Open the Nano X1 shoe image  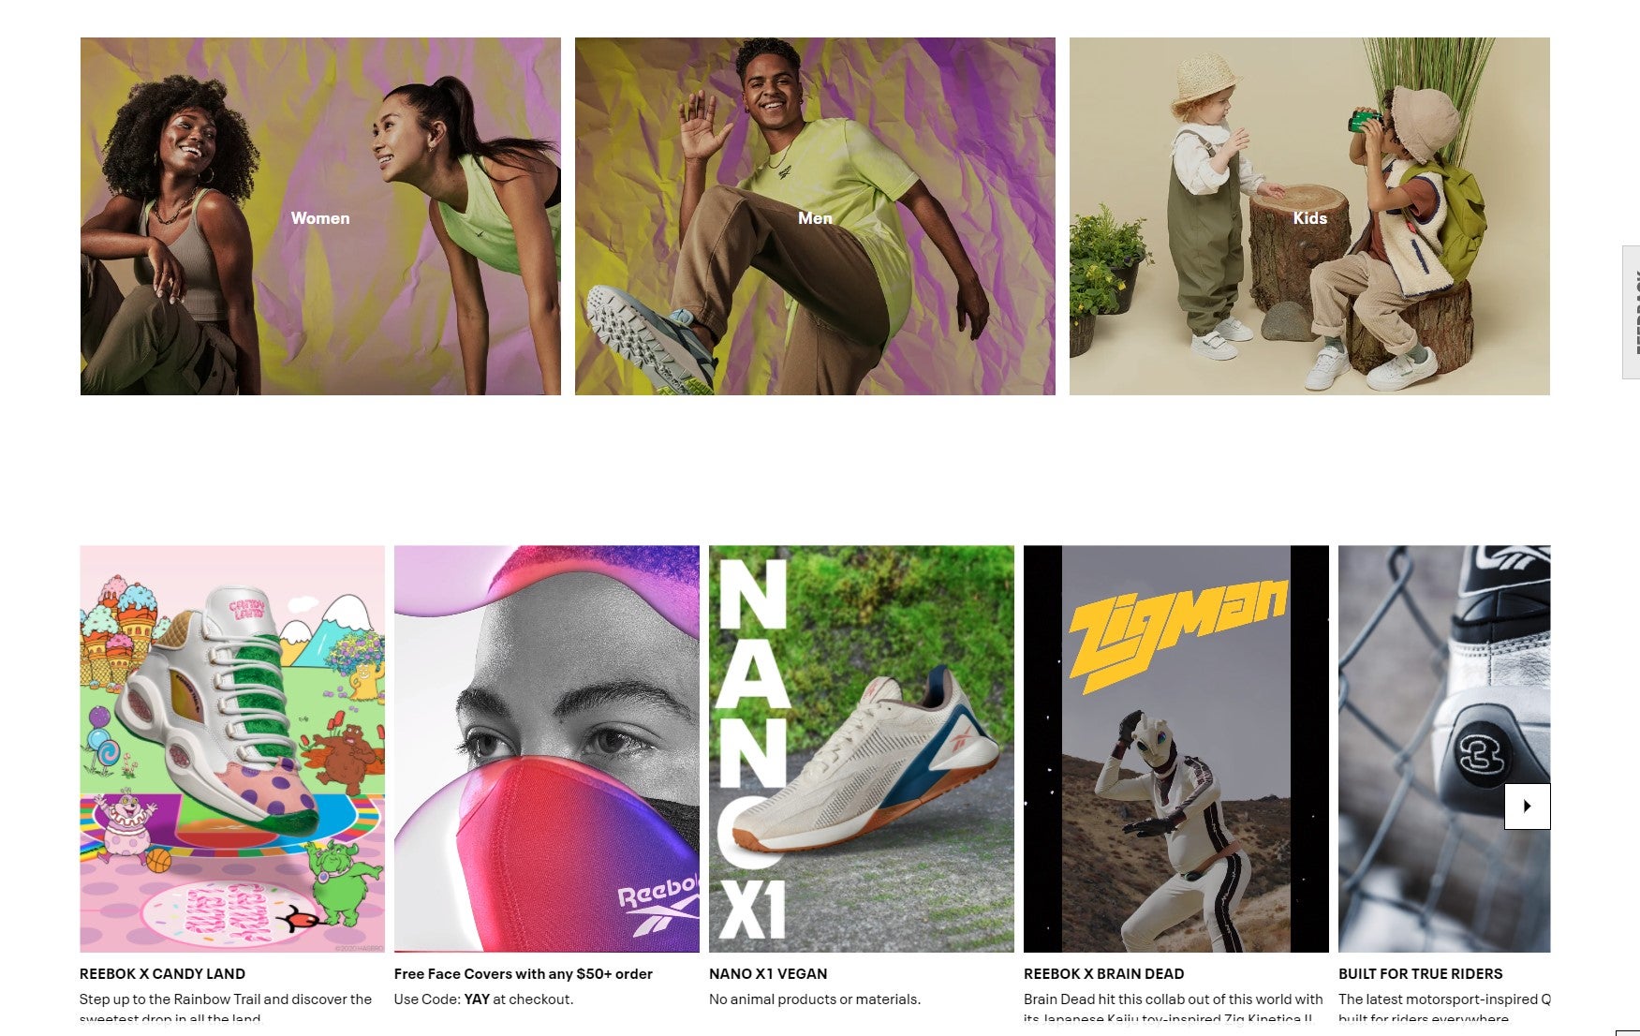coord(862,749)
